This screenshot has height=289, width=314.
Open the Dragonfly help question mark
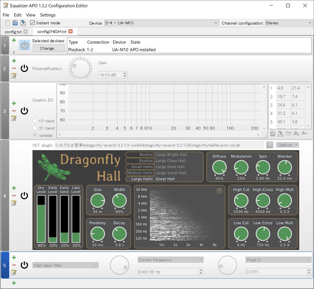[219, 191]
